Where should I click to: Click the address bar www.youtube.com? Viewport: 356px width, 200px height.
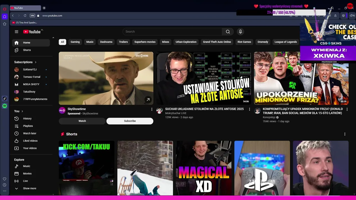pyautogui.click(x=52, y=16)
